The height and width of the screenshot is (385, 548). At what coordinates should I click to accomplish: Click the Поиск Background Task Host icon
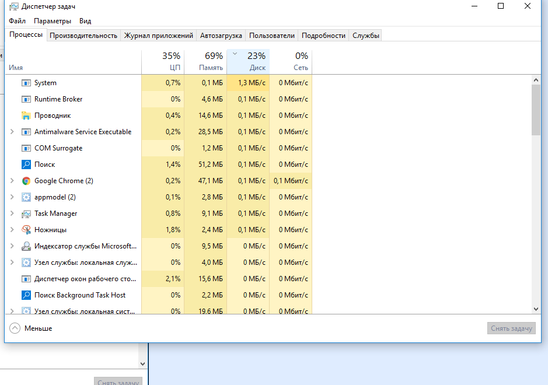[x=26, y=295]
